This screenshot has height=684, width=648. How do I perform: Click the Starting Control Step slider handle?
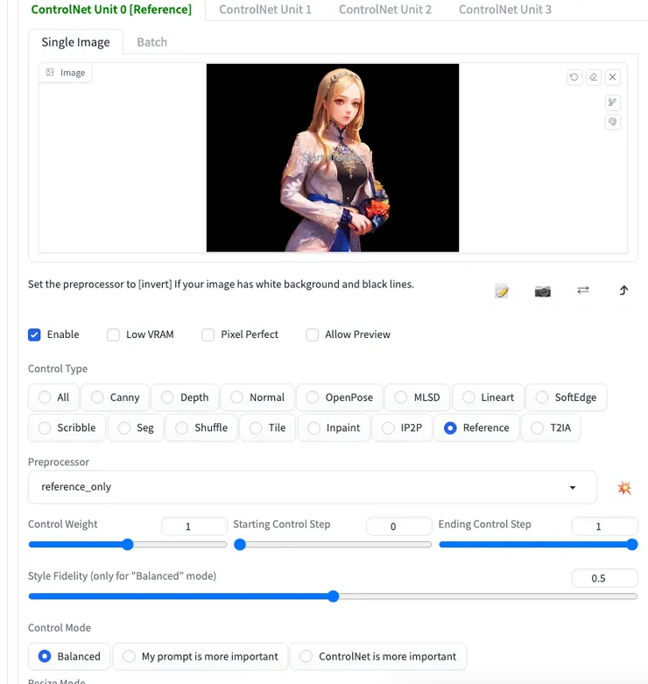coord(240,545)
